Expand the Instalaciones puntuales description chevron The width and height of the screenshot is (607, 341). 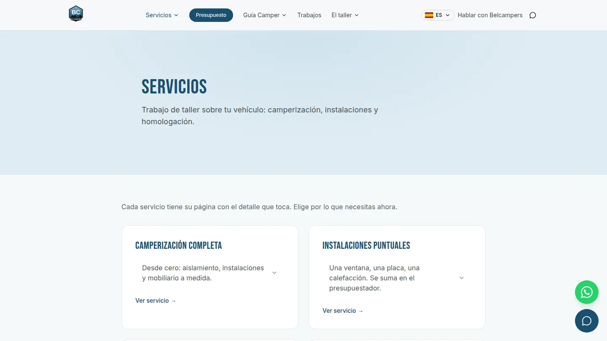click(462, 278)
